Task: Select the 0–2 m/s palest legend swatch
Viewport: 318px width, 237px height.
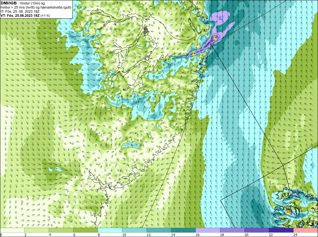Action: 12,230
